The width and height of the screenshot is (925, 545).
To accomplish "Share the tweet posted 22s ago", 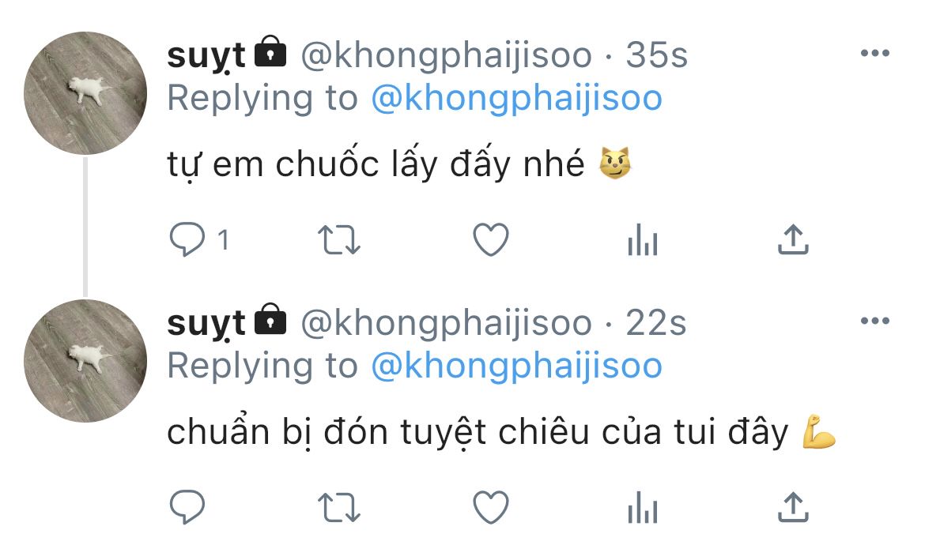I will click(x=793, y=507).
